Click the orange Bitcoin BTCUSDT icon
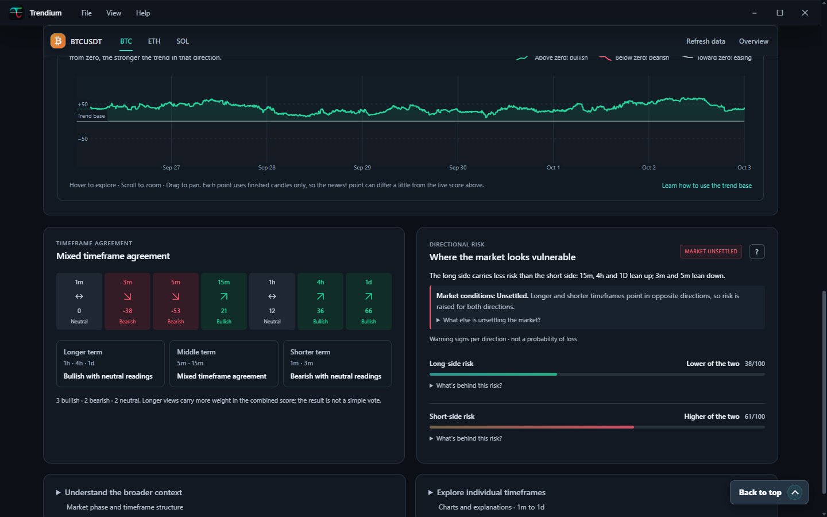The image size is (827, 517). pyautogui.click(x=57, y=41)
